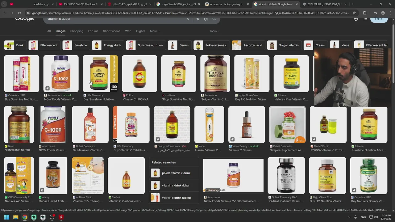Viewport: 395px width, 222px height.
Task: Switch to the Amazon.sa laptop gaming tab
Action: click(227, 4)
